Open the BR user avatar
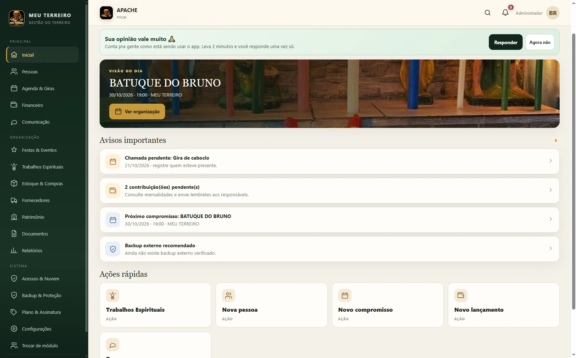The height and width of the screenshot is (358, 576). [553, 13]
